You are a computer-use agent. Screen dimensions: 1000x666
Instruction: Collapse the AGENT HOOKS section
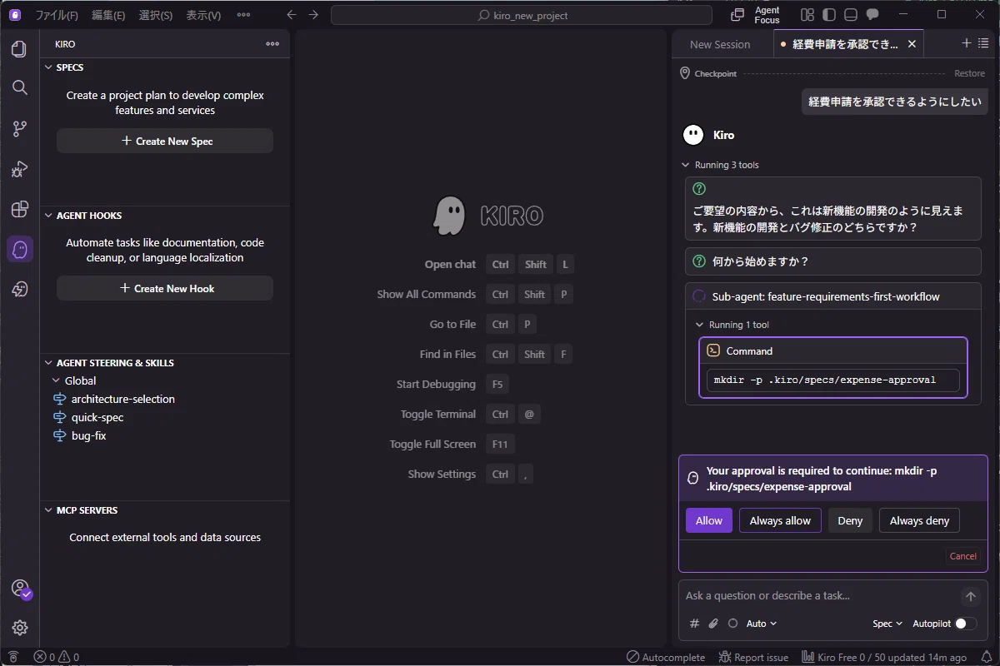pos(48,216)
